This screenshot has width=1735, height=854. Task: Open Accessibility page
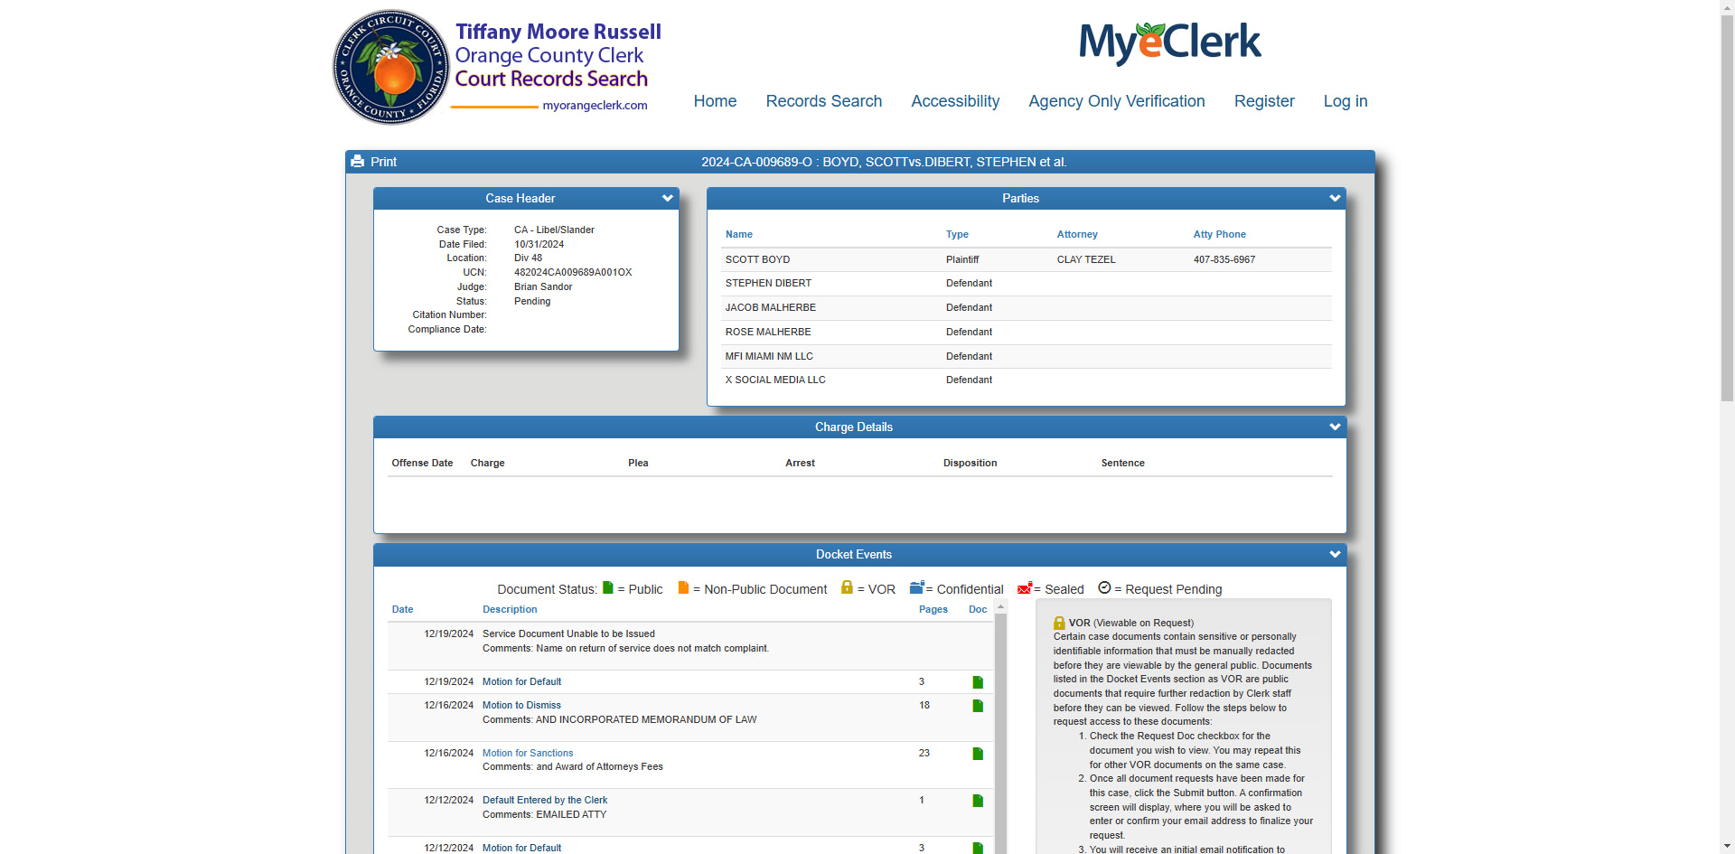coord(955,101)
